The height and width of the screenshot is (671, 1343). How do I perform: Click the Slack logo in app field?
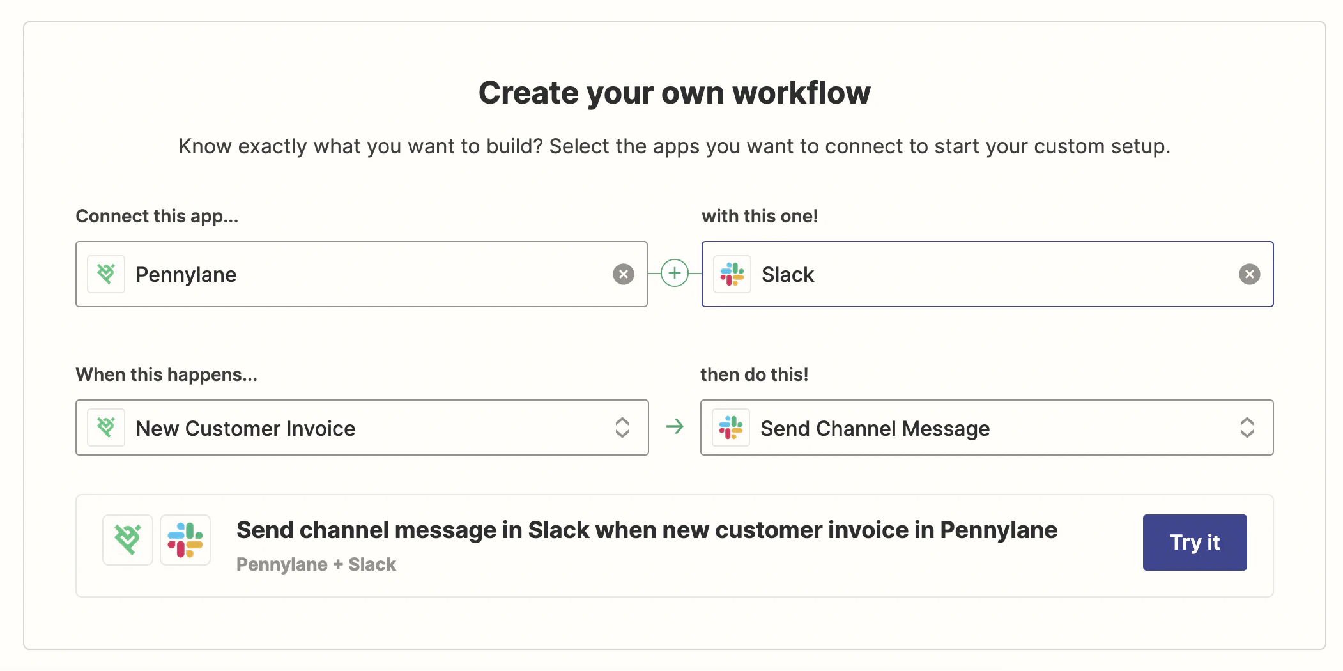732,274
